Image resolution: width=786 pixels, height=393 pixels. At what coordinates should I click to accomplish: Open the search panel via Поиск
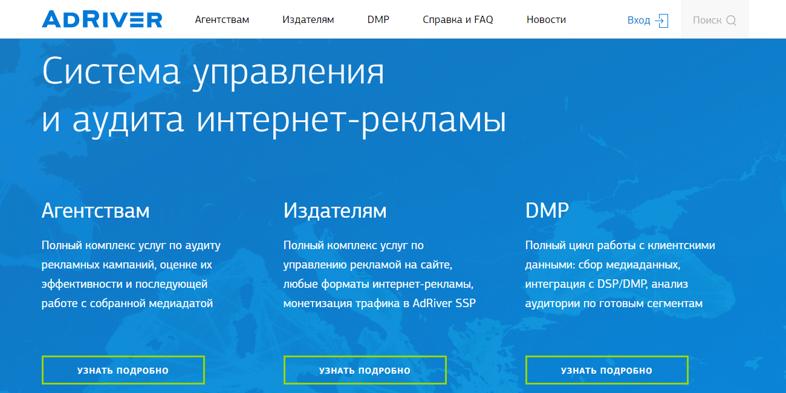click(713, 20)
